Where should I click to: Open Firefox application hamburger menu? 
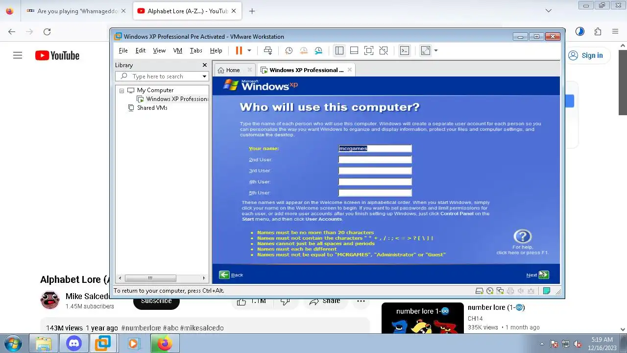615,31
